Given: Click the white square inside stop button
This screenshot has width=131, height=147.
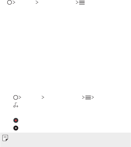Looking at the screenshot, I should (16, 128).
